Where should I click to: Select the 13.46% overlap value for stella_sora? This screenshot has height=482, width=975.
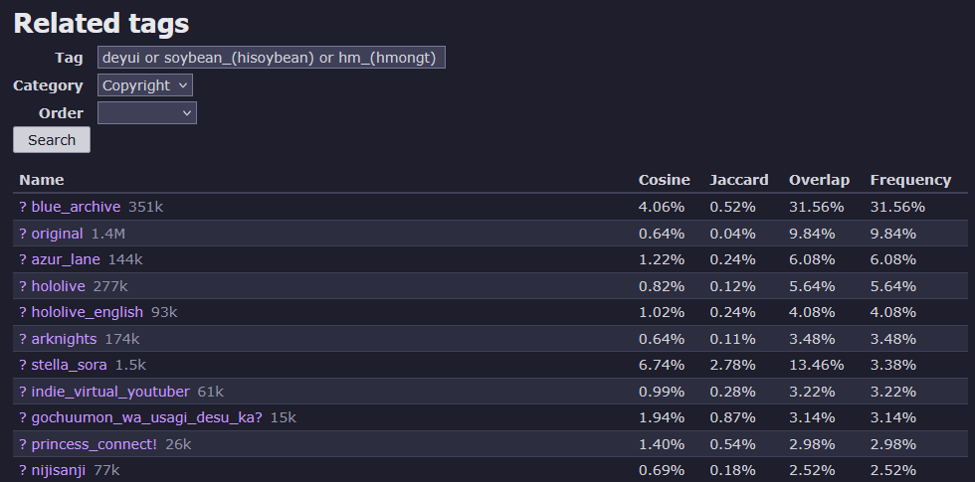point(817,366)
